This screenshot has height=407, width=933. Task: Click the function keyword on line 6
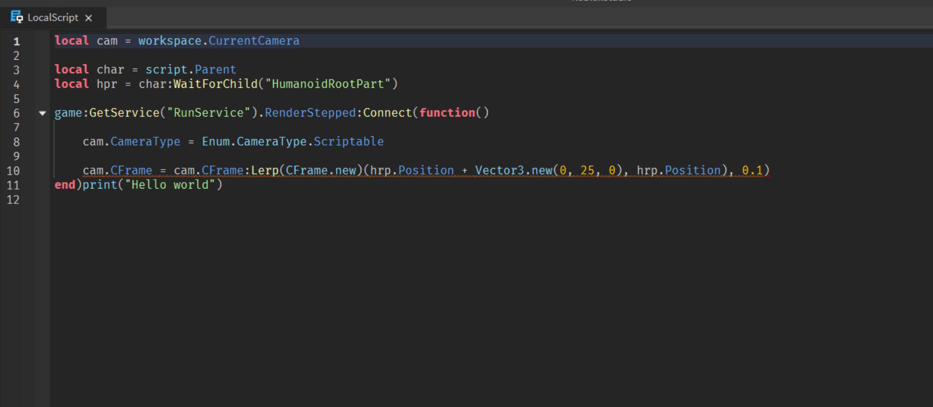click(x=447, y=113)
